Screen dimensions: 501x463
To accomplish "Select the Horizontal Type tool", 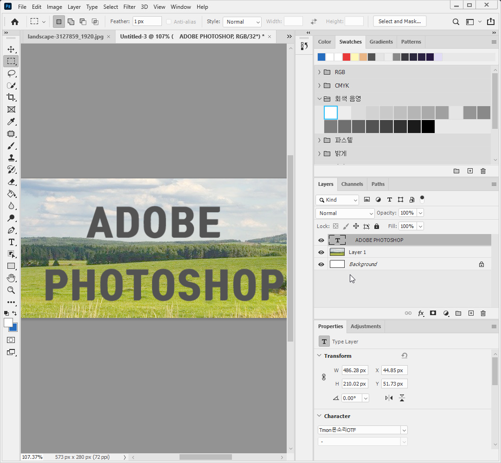I will point(11,242).
